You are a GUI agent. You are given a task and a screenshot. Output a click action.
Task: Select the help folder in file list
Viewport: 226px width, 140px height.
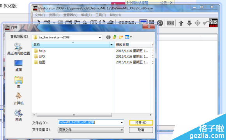(x=40, y=51)
